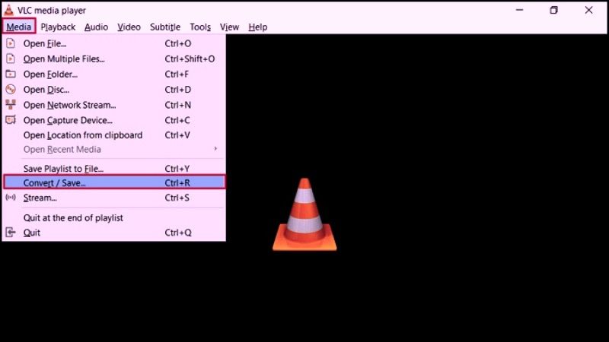The image size is (609, 342).
Task: Click the Open Capture Device icon
Action: (11, 120)
